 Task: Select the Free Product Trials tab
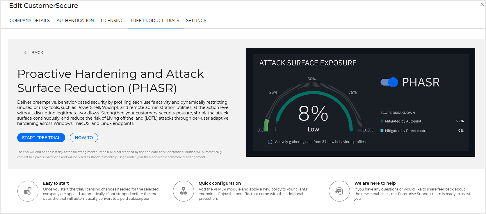tap(155, 21)
